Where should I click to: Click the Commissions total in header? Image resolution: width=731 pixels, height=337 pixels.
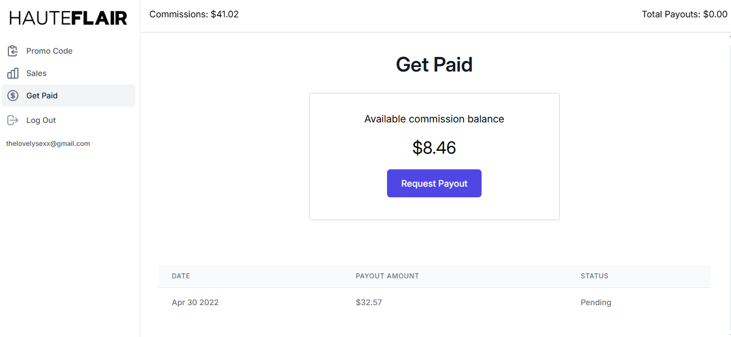(194, 15)
